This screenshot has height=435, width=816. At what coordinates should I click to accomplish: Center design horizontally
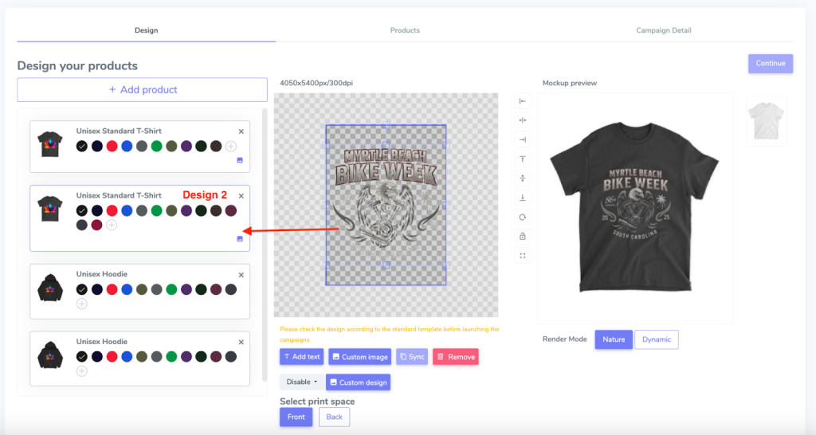coord(523,120)
